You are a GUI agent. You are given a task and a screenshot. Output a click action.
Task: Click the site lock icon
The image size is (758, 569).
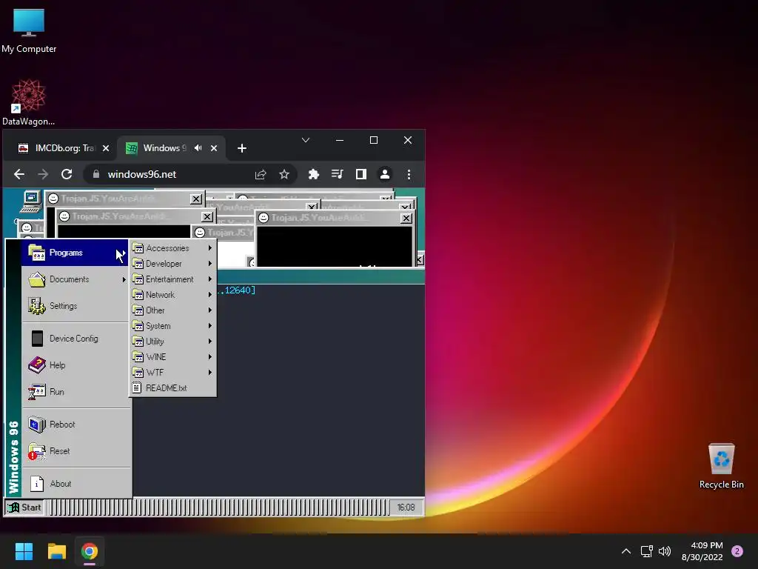96,174
